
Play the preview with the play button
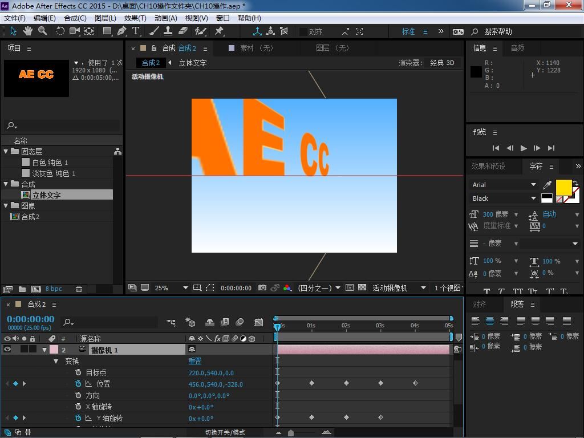[524, 148]
